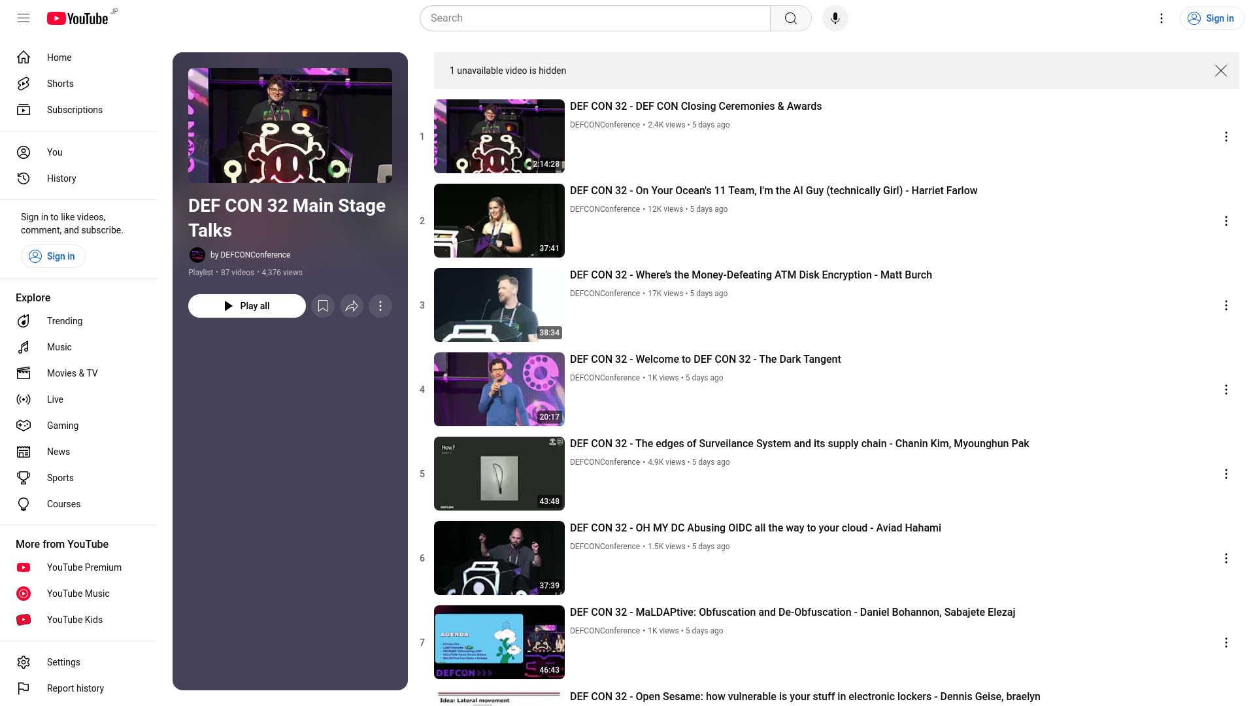Click the DEF CON closing ceremonies thumbnail
Viewport: 1255px width, 706px height.
coord(499,136)
